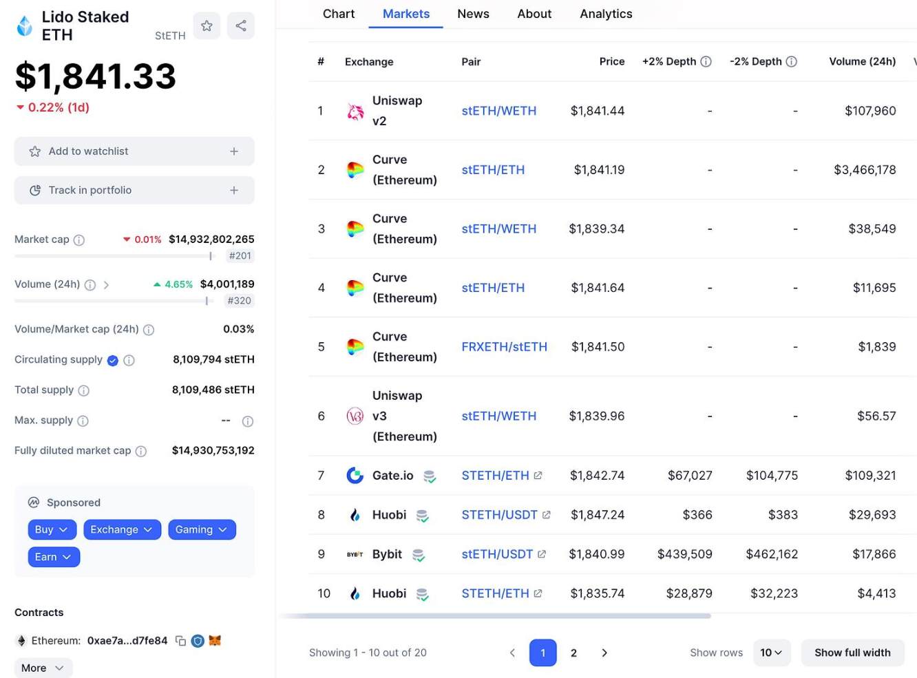Click the MetaMask fox icon
Screen dimensions: 917x678
(x=215, y=641)
